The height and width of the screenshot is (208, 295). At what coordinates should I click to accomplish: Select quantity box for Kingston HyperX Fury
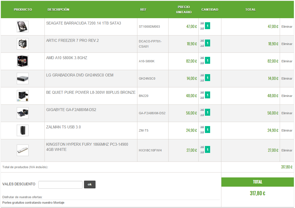[207, 149]
